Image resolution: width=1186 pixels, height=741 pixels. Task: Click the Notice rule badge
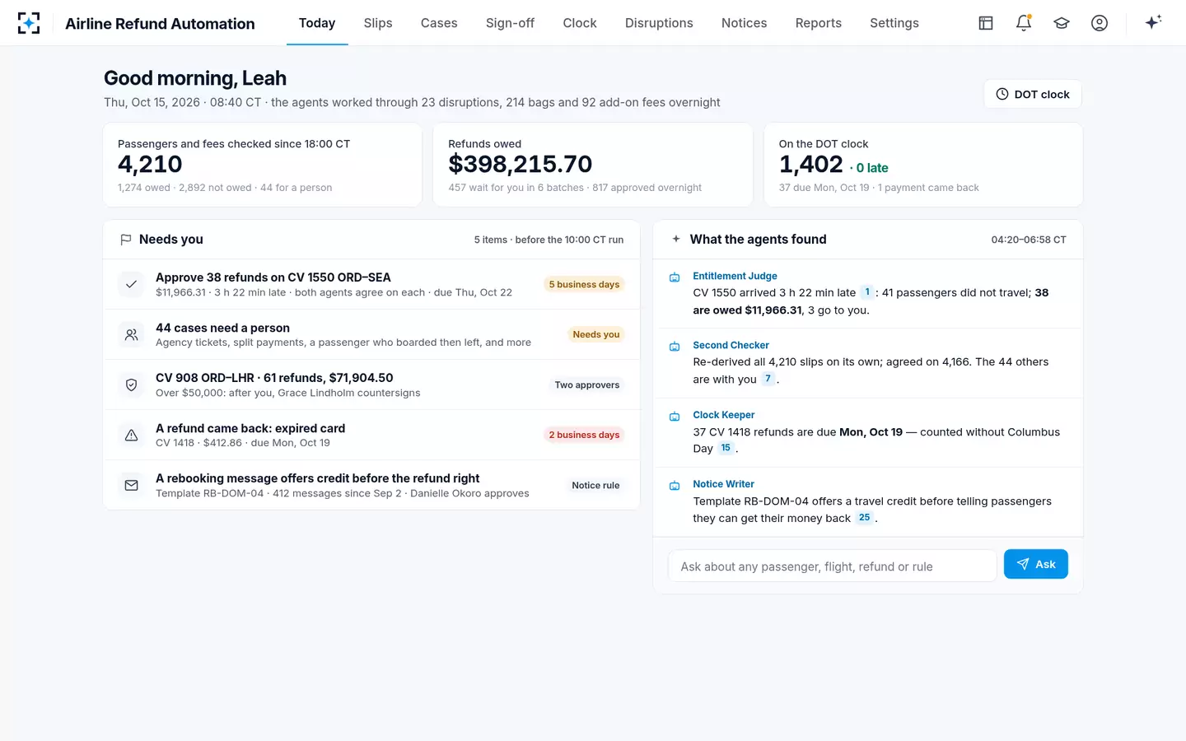[595, 485]
